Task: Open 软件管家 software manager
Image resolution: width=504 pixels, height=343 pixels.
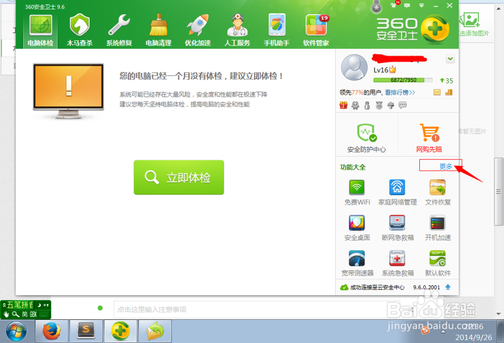Action: point(316,31)
